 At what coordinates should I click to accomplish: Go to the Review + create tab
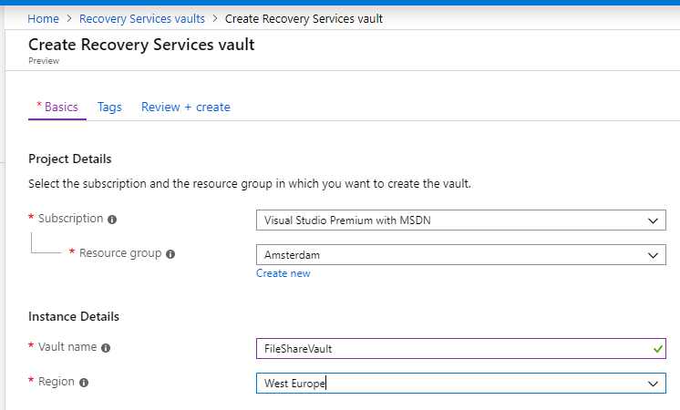(x=185, y=107)
